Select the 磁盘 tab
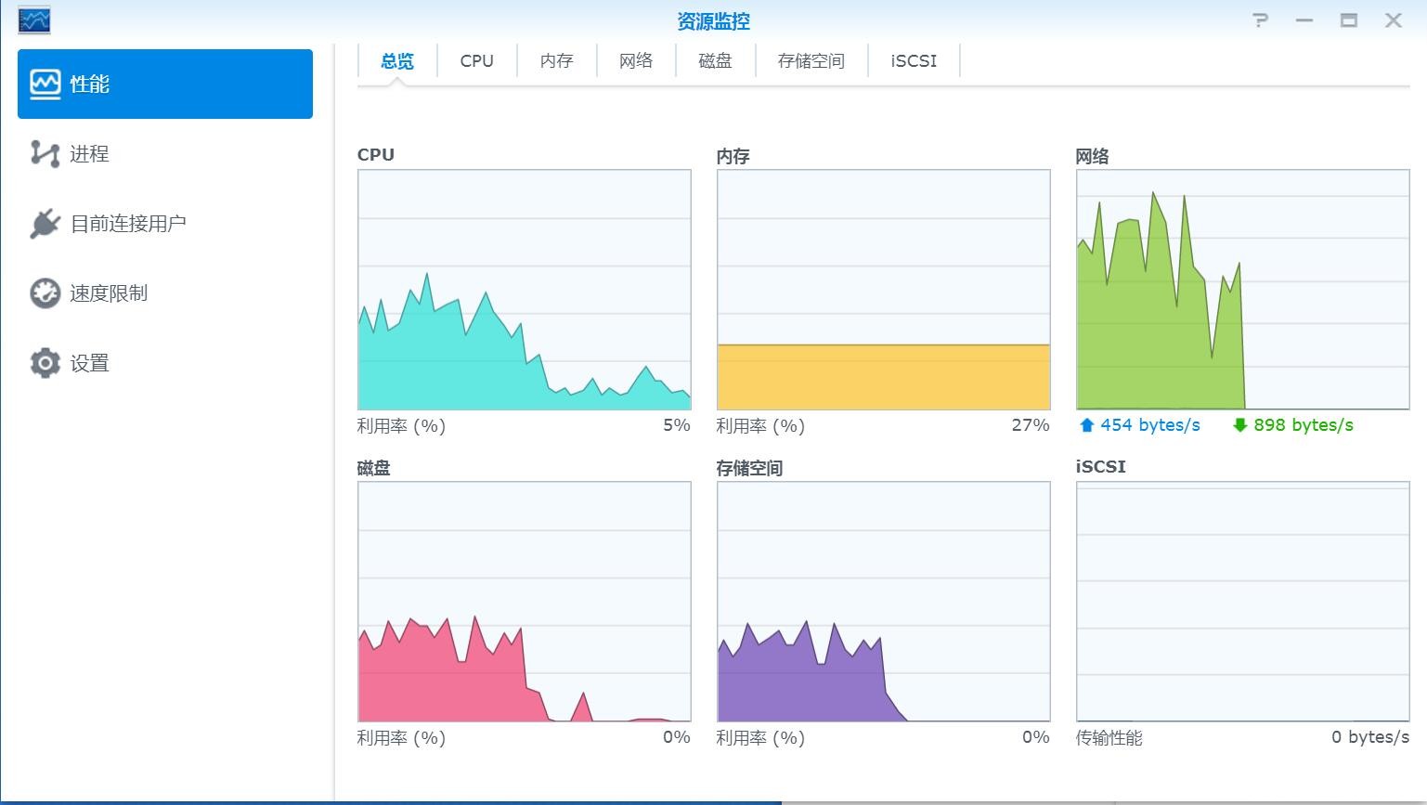This screenshot has width=1427, height=805. click(x=716, y=61)
